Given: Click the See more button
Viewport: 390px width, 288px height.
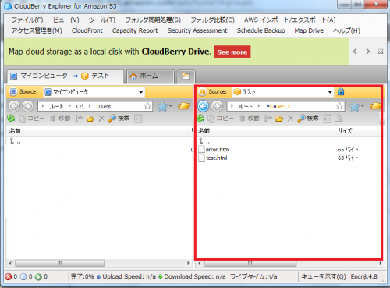Looking at the screenshot, I should [x=232, y=52].
